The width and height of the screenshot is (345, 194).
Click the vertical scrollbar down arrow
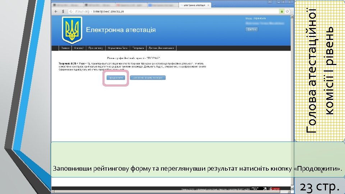pyautogui.click(x=292, y=188)
